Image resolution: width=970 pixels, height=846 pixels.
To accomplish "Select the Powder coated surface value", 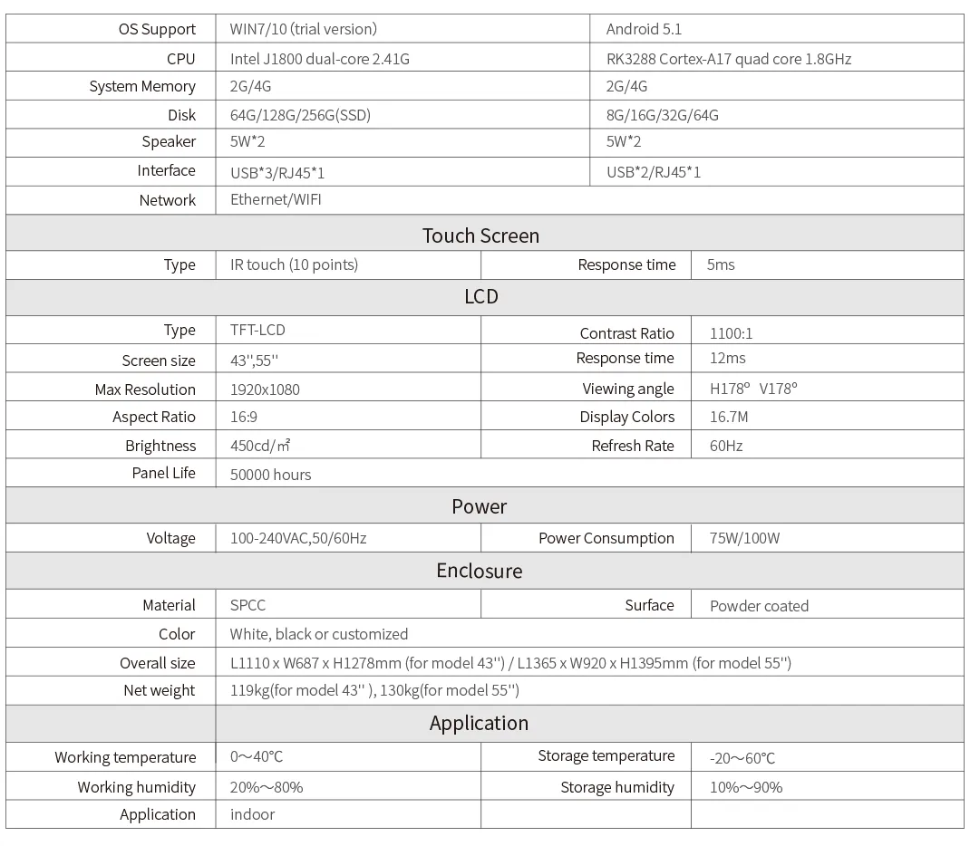I will click(759, 606).
